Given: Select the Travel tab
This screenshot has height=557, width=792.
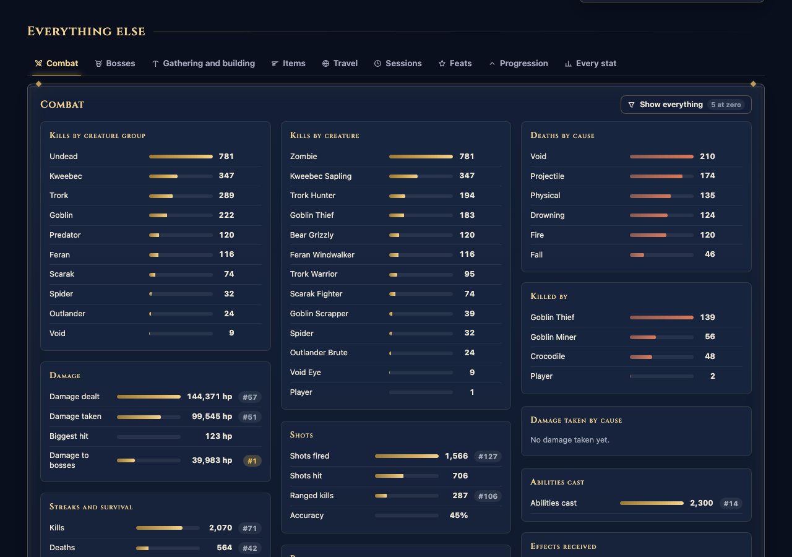Looking at the screenshot, I should (340, 63).
